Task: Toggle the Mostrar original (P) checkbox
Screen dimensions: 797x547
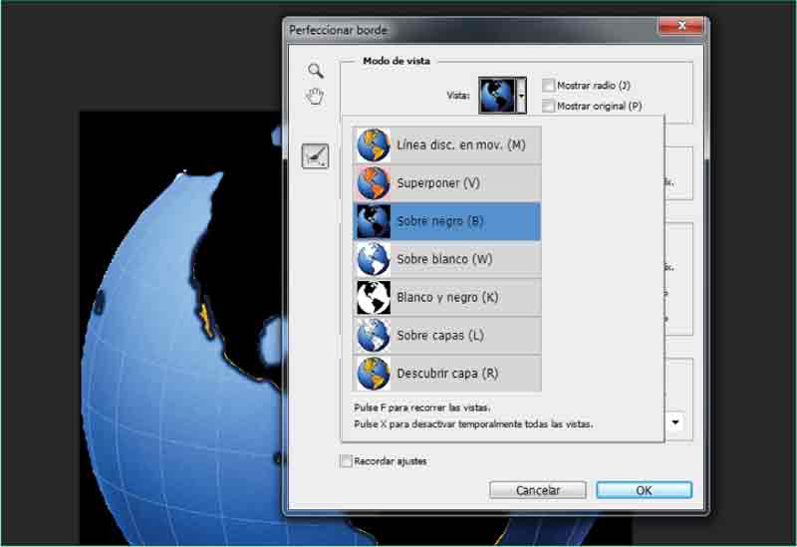Action: pyautogui.click(x=548, y=106)
